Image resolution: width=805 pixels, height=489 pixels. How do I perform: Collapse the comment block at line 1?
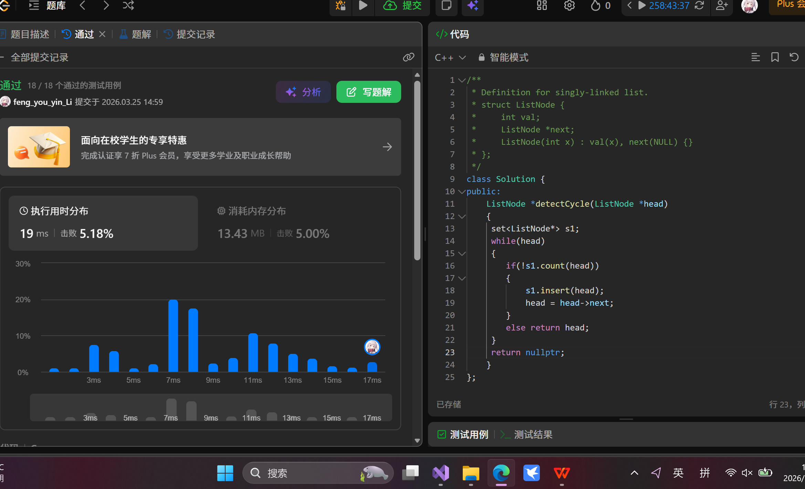click(462, 80)
